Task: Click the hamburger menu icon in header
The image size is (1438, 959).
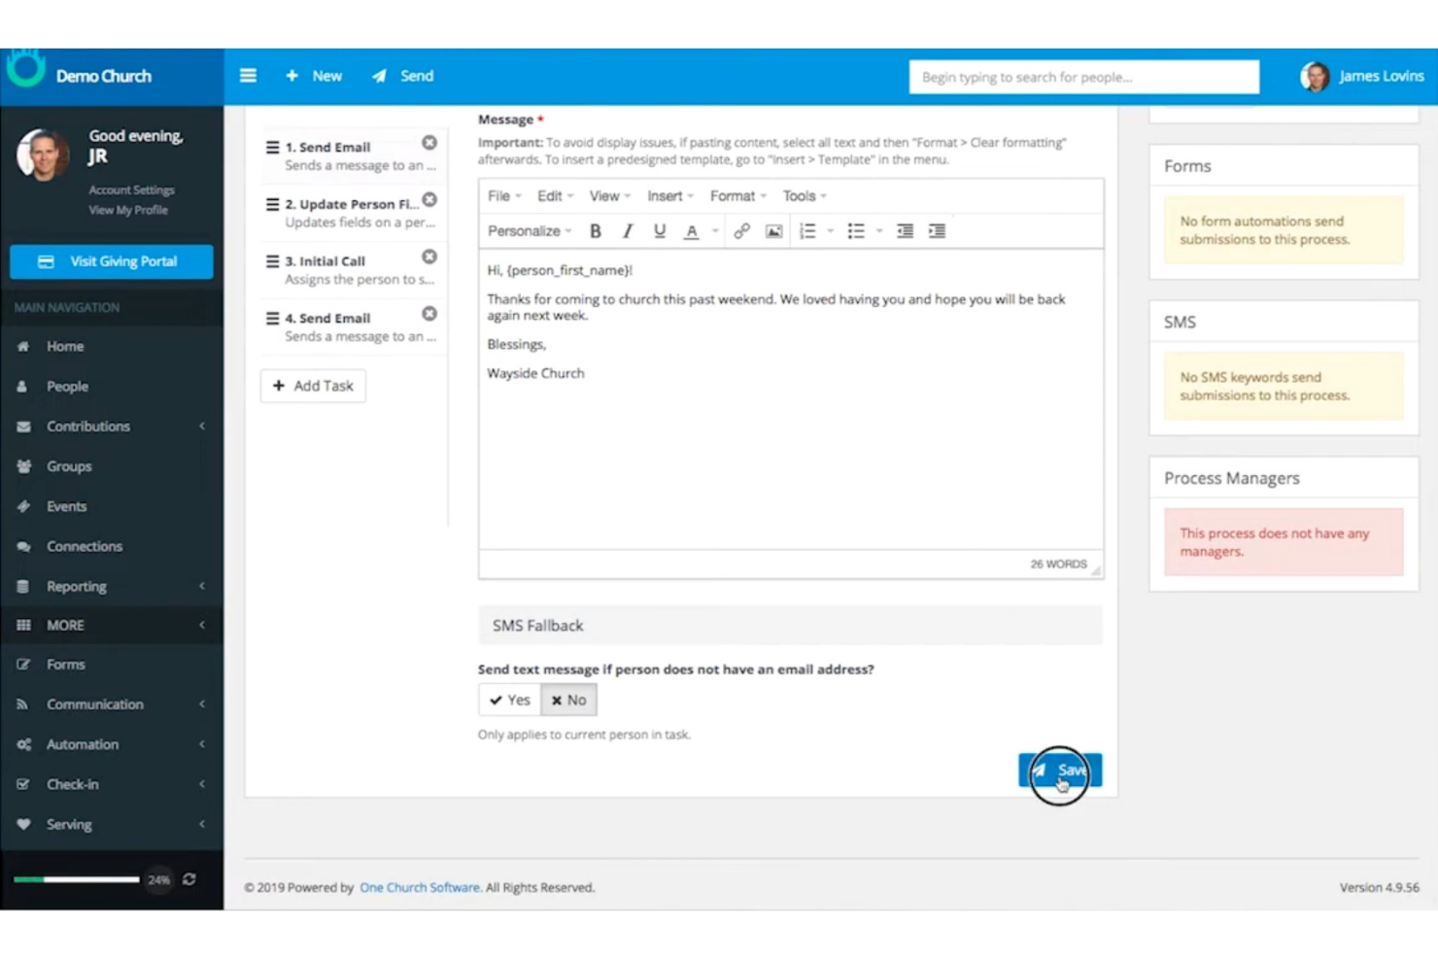Action: 249,76
